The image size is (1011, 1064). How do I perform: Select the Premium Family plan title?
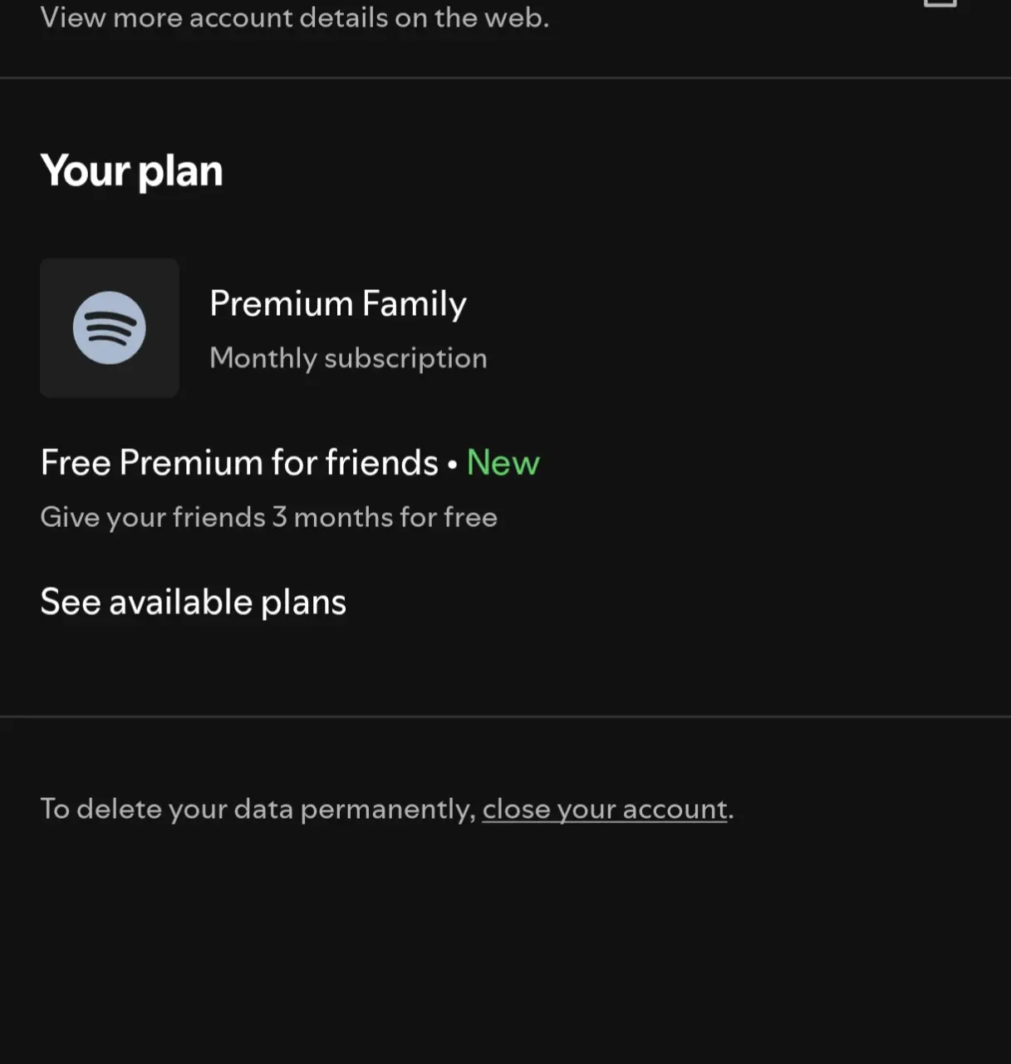point(337,304)
